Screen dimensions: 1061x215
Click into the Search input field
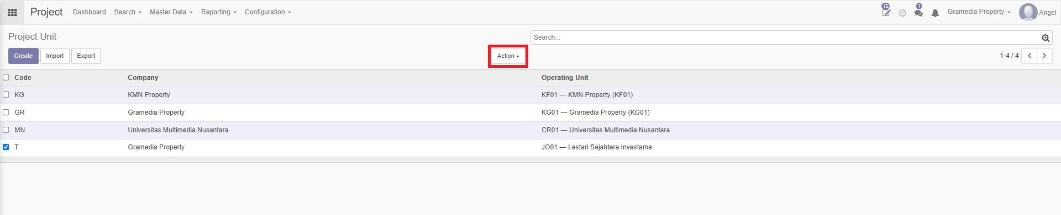pos(785,37)
